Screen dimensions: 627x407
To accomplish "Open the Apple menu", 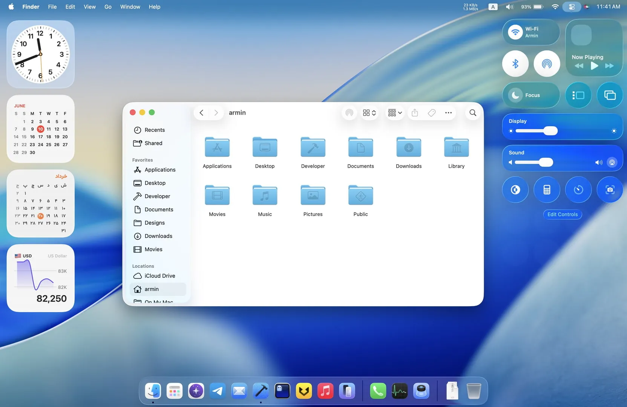I will 11,7.
